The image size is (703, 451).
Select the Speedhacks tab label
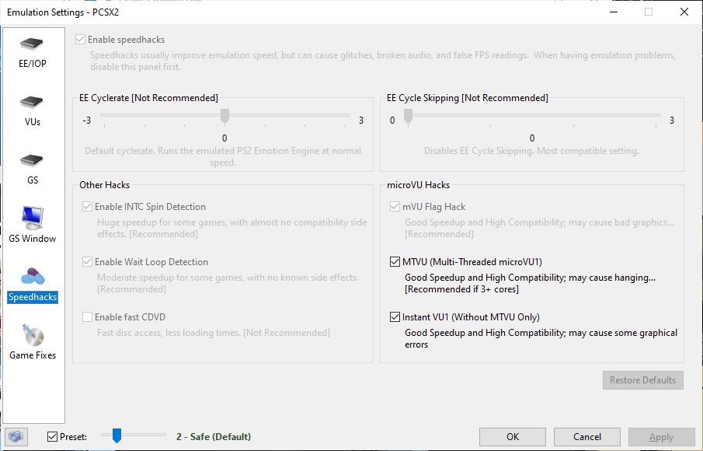(x=33, y=297)
